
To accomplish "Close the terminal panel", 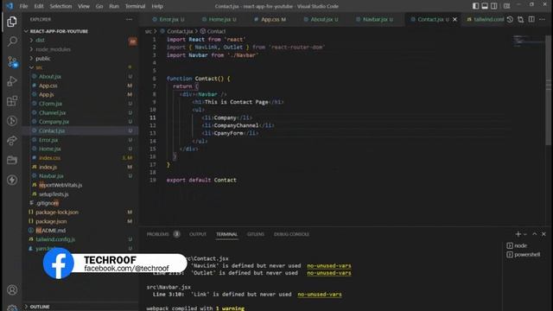I will click(x=543, y=234).
